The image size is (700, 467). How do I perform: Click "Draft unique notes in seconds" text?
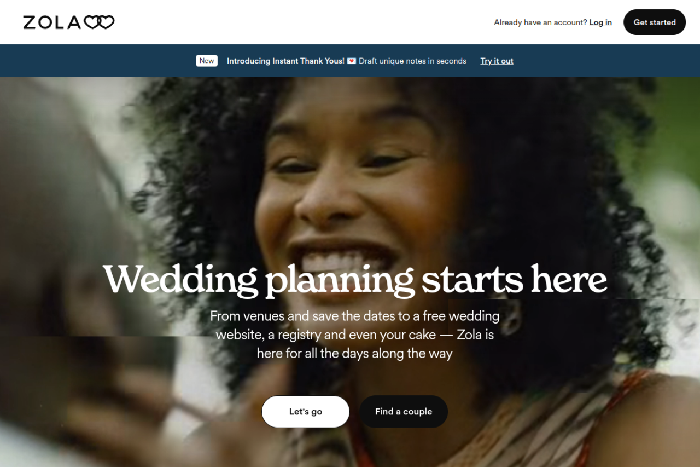(413, 61)
